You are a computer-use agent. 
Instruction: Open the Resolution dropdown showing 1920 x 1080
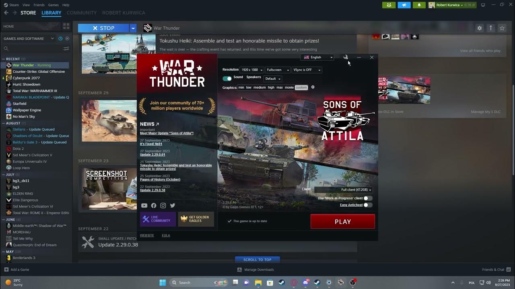click(252, 69)
